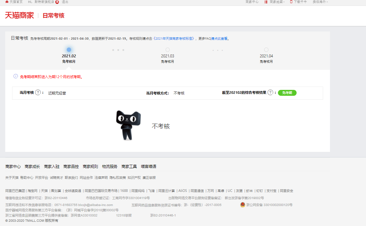Click the red phone icon beside 下载千牛

point(291,2)
